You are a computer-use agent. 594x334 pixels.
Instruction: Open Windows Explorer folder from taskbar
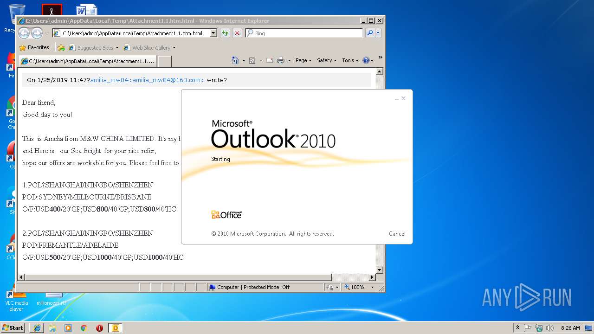[52, 328]
